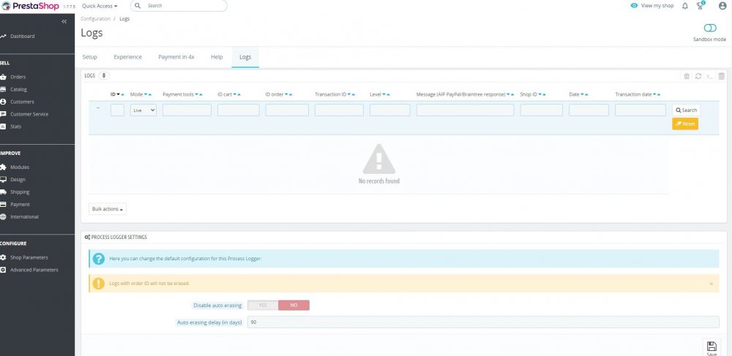Click the notifications bell icon
The image size is (732, 356).
[x=685, y=6]
